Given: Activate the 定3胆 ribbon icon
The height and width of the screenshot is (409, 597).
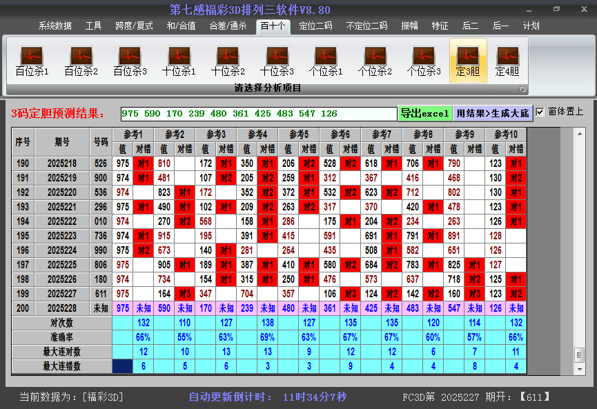Looking at the screenshot, I should point(468,61).
